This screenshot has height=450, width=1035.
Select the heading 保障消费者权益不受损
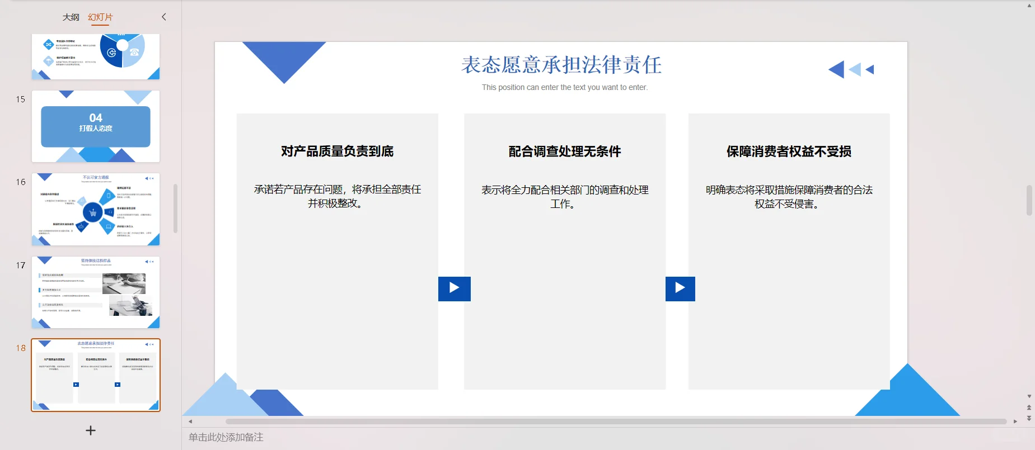789,151
